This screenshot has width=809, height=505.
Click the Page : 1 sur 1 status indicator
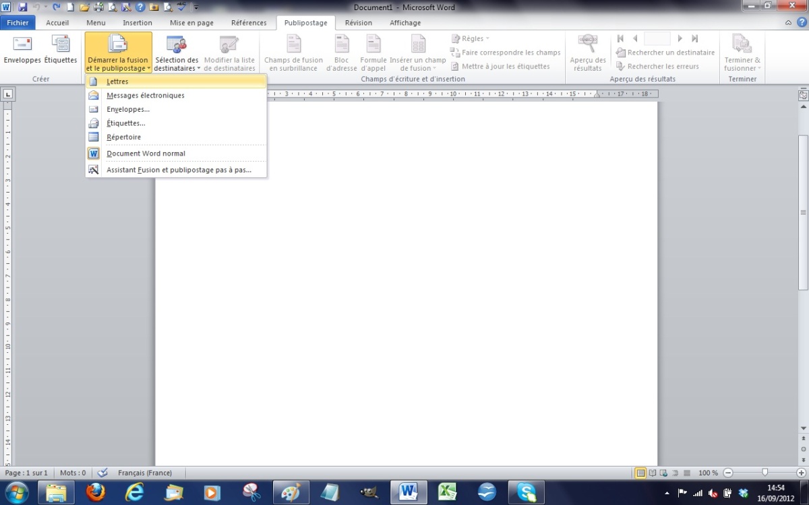point(26,473)
